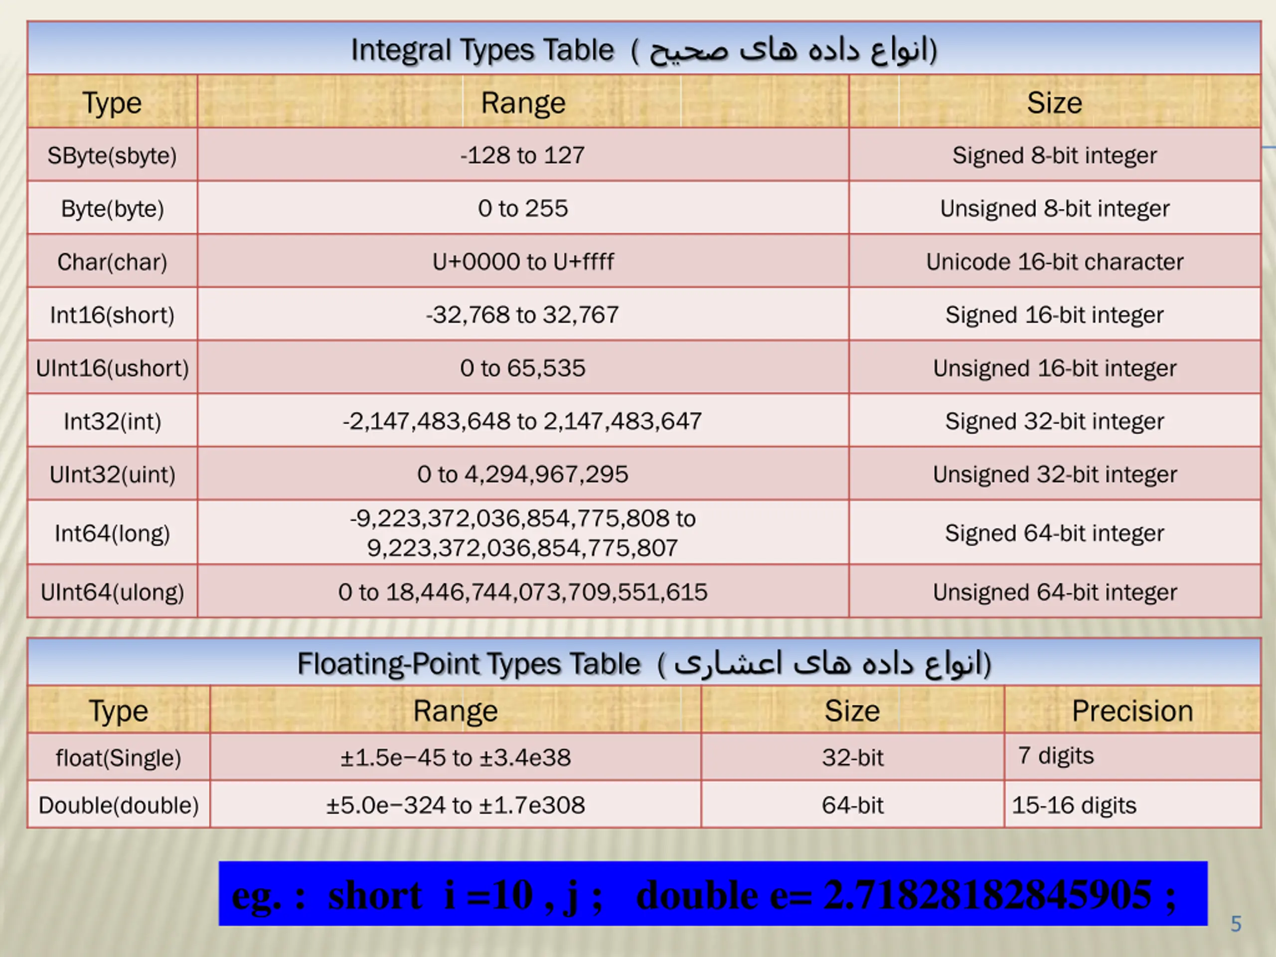Select 'Signed 8-bit integer' cell
Screen dimensions: 1276x957
1055,155
